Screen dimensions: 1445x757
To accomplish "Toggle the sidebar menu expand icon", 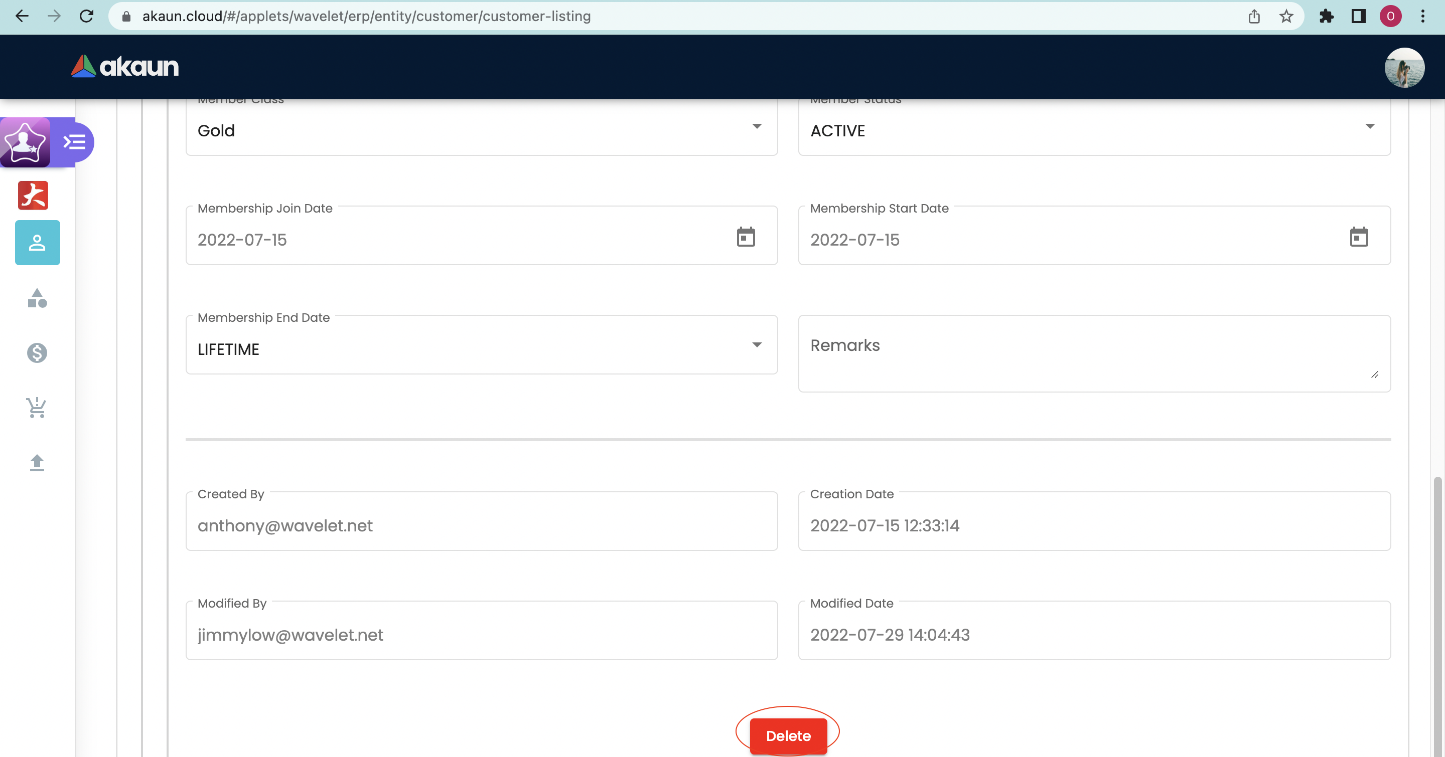I will 75,142.
